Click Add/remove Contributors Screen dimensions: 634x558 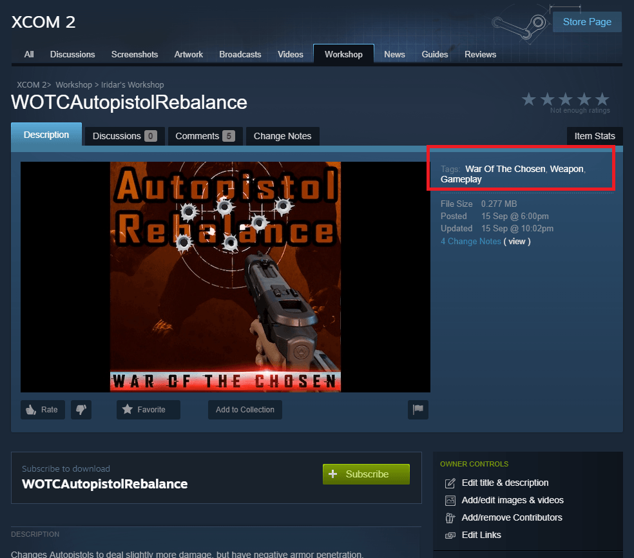coord(512,517)
